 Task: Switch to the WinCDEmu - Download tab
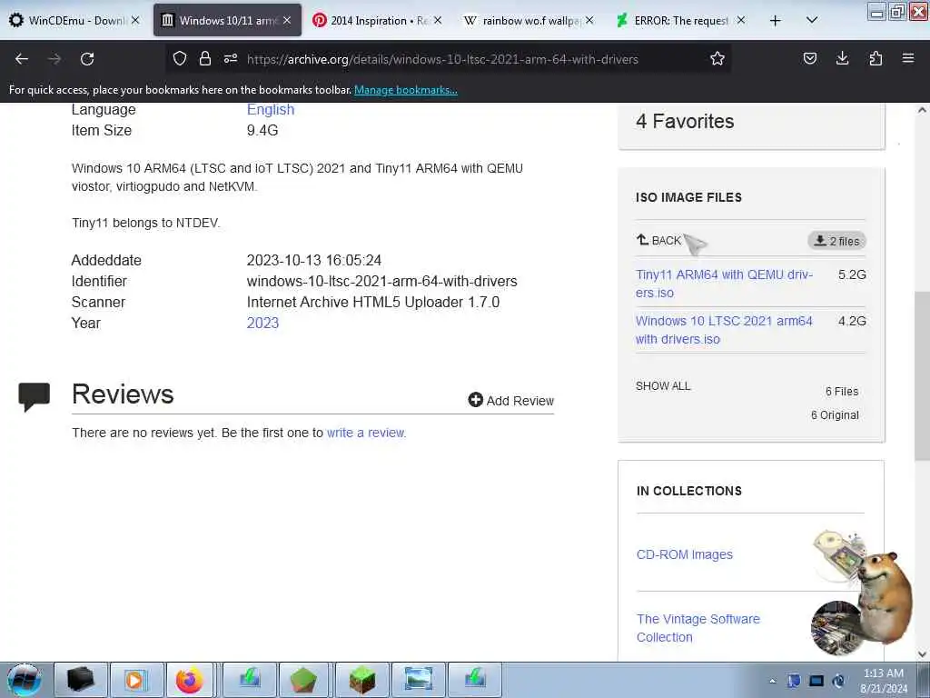pos(74,20)
